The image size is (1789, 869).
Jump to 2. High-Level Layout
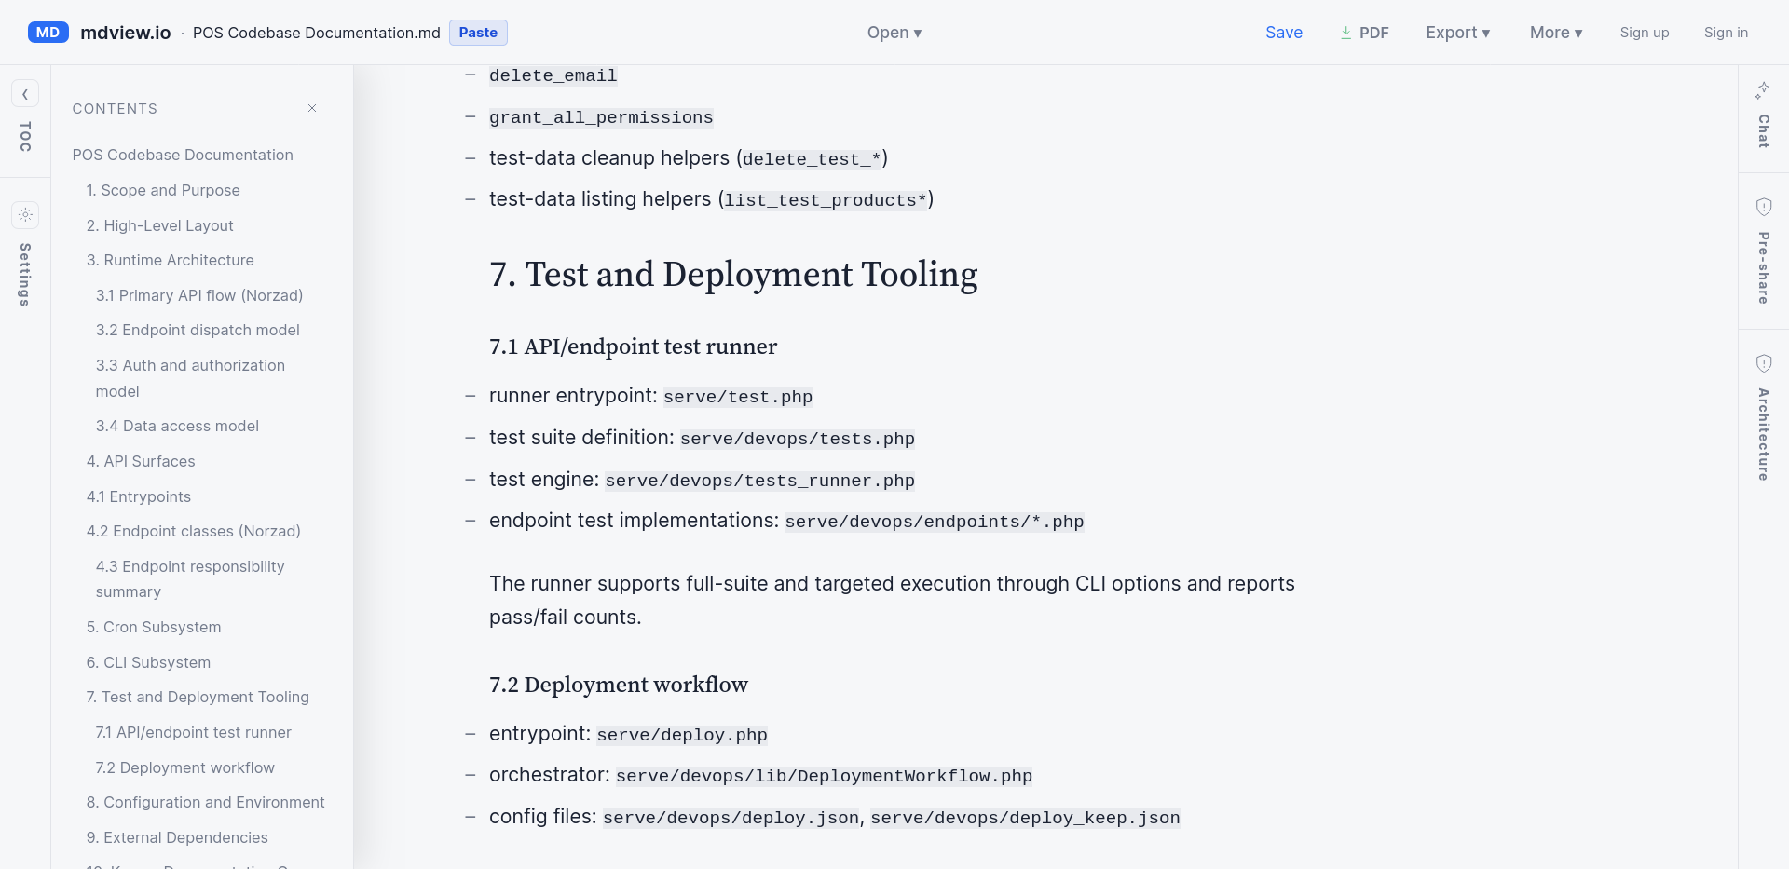pos(159,225)
